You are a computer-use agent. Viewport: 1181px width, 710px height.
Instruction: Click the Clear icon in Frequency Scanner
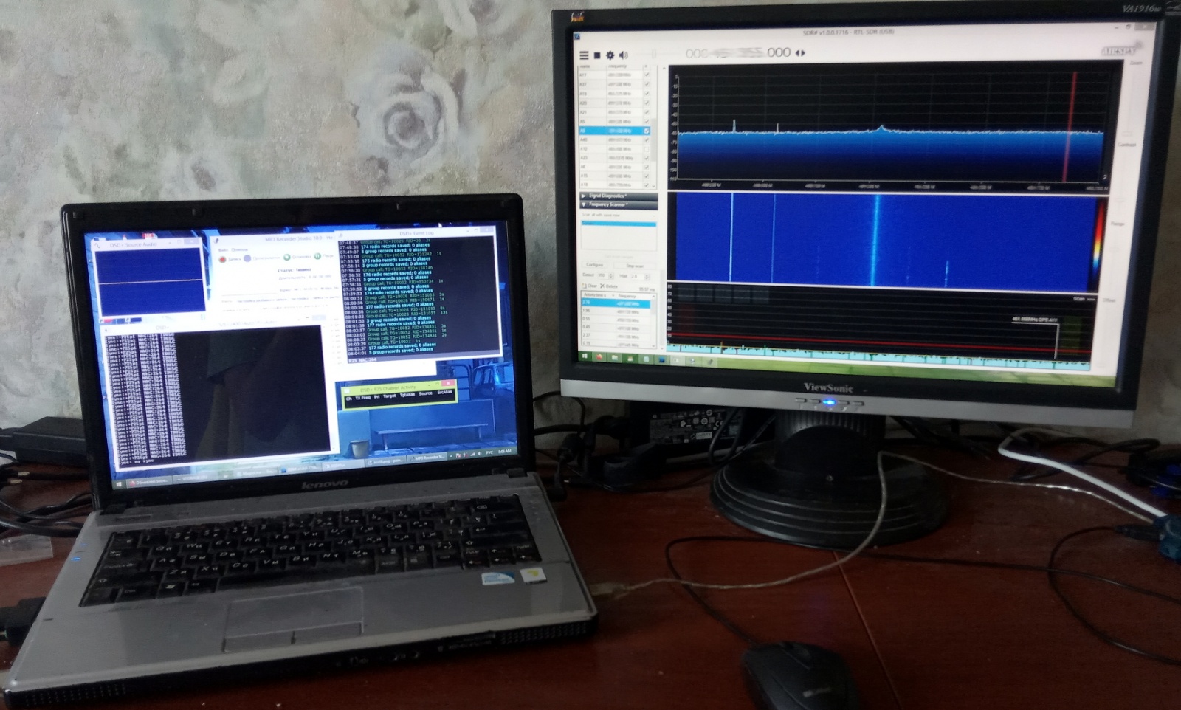[x=590, y=286]
